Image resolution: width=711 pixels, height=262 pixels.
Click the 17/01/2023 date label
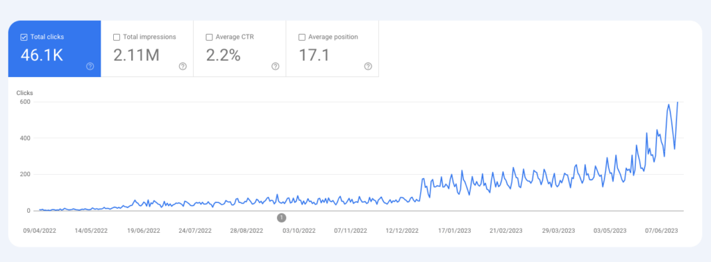pos(454,230)
